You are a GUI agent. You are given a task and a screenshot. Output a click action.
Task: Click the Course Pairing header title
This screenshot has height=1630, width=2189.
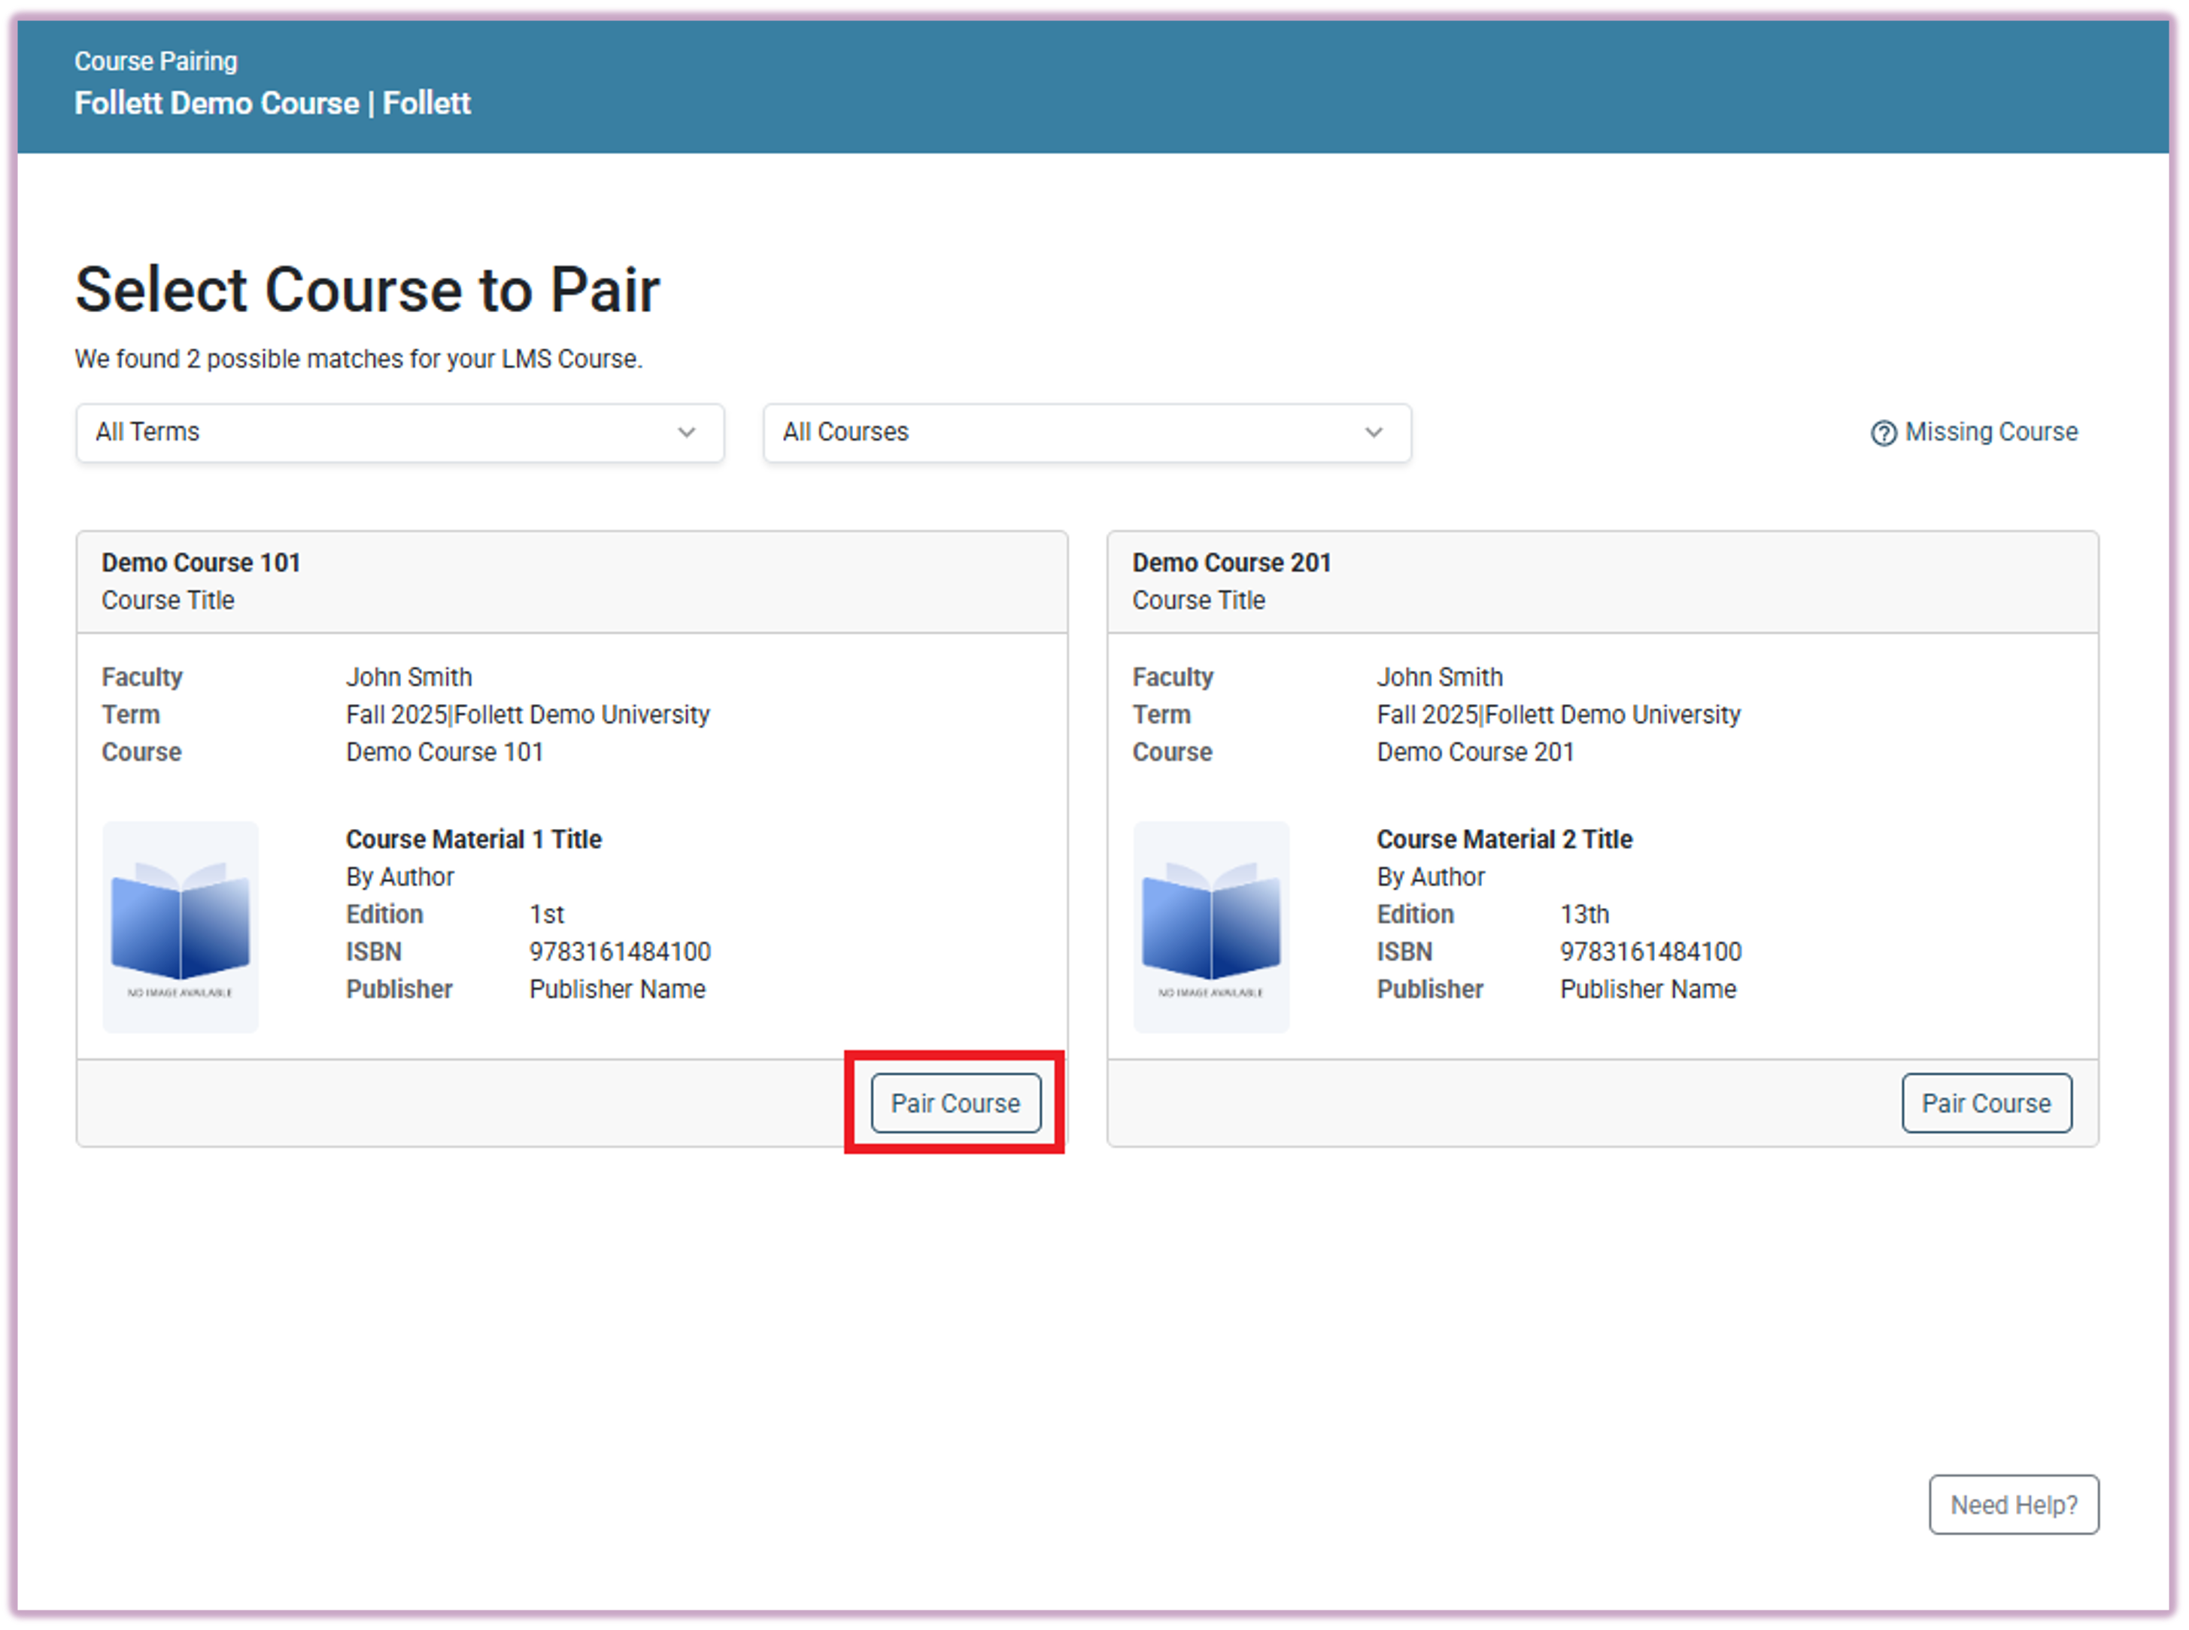pyautogui.click(x=156, y=60)
